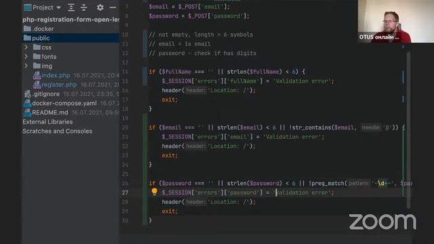
Task: Click comment 'email = is email'
Action: (180, 44)
